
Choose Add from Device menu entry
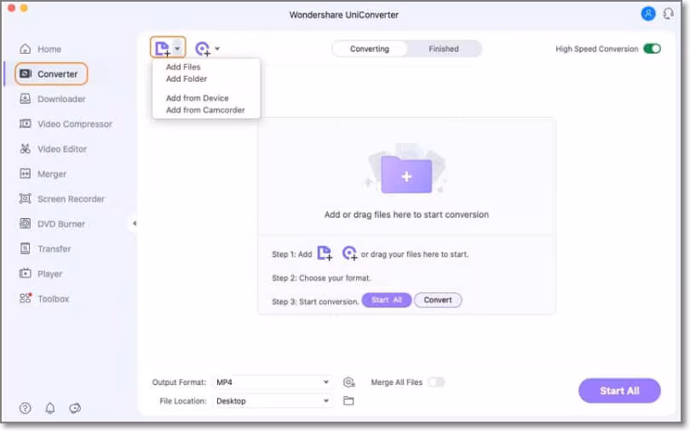197,98
